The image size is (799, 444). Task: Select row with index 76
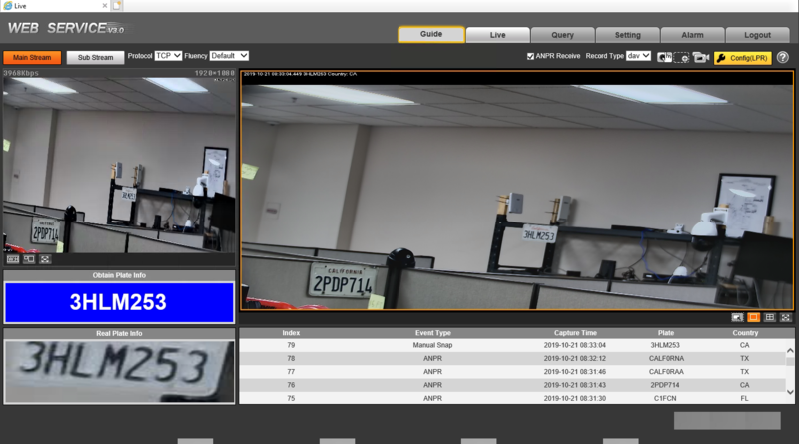click(x=512, y=385)
